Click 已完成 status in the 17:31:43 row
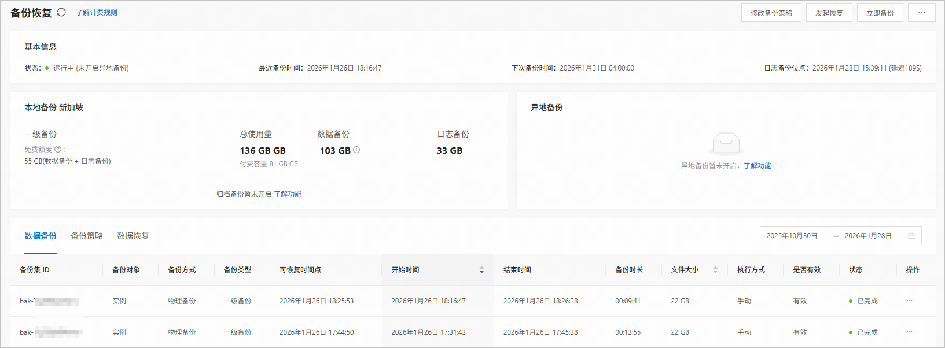The width and height of the screenshot is (945, 348). tap(867, 332)
